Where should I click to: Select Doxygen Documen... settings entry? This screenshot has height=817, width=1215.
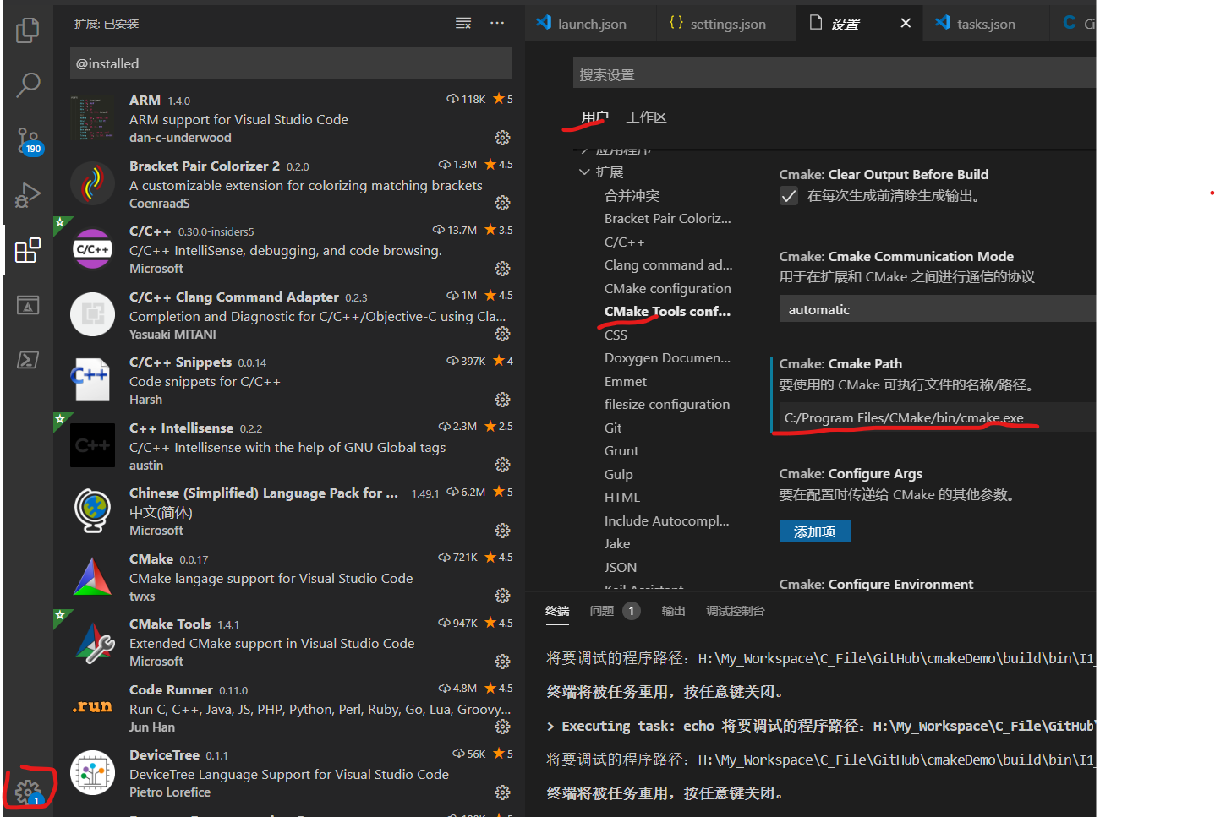(x=667, y=358)
